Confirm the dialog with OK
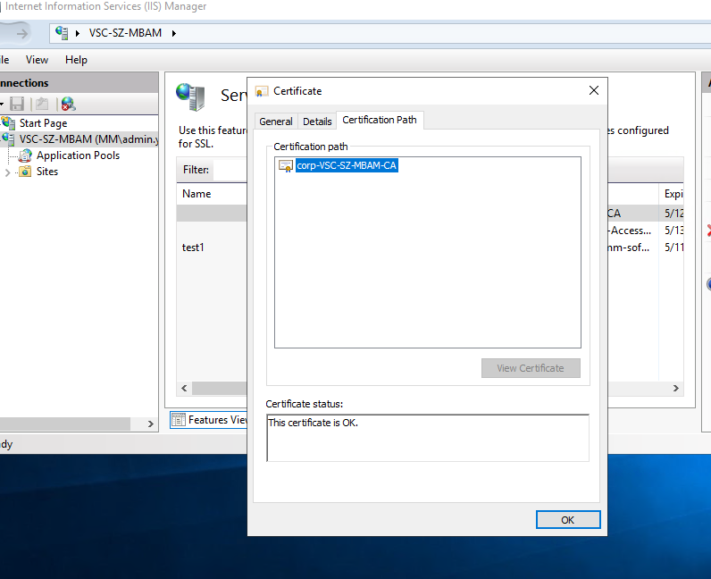 click(x=568, y=519)
